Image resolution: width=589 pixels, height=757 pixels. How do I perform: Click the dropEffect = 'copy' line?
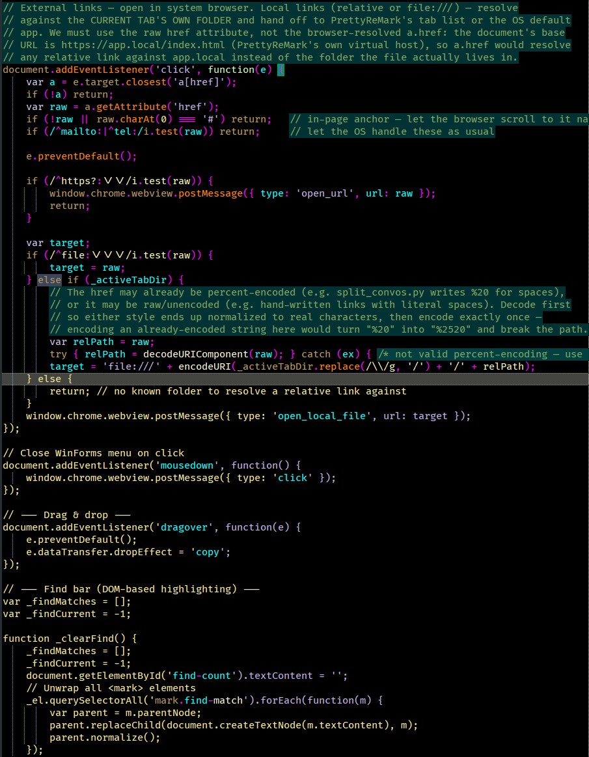coord(128,553)
